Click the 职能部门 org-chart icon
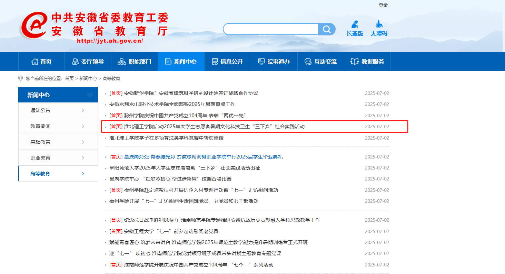This screenshot has width=505, height=274. [x=122, y=62]
